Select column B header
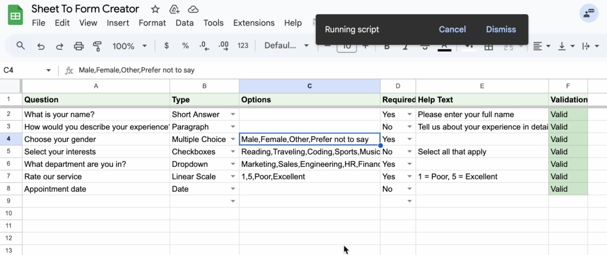 [x=204, y=86]
